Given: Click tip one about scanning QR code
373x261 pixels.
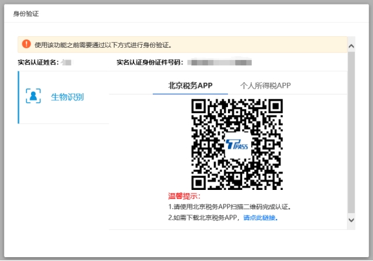Looking at the screenshot, I should [230, 207].
